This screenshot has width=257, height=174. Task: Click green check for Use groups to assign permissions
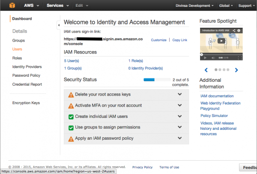point(71,128)
